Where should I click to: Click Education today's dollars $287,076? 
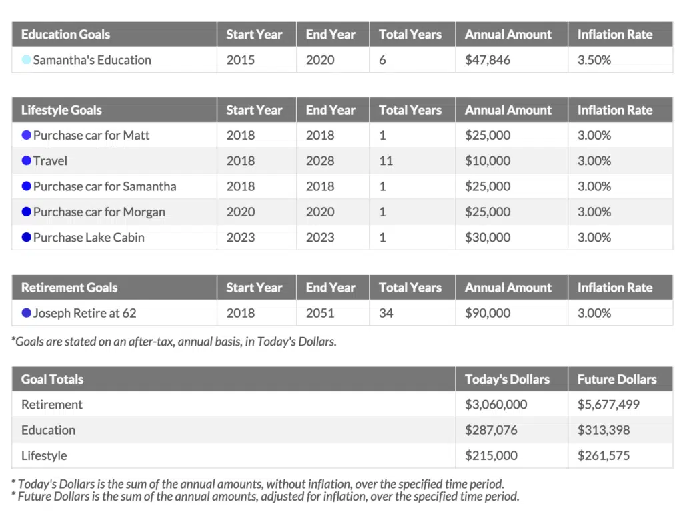[491, 430]
